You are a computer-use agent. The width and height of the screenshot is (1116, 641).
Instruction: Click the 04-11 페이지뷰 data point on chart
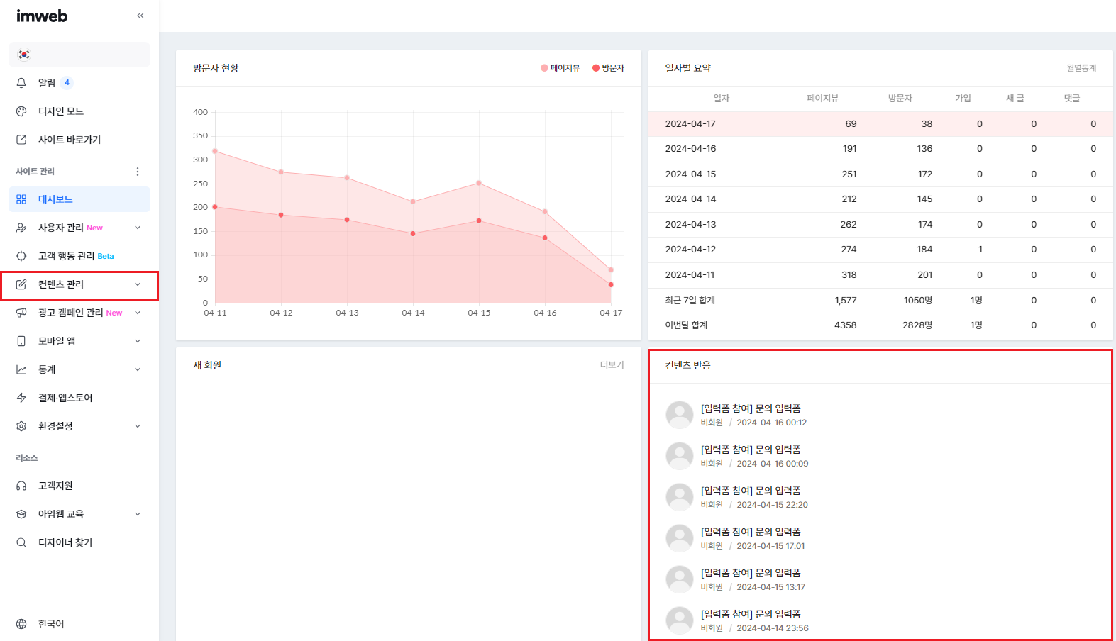point(215,151)
